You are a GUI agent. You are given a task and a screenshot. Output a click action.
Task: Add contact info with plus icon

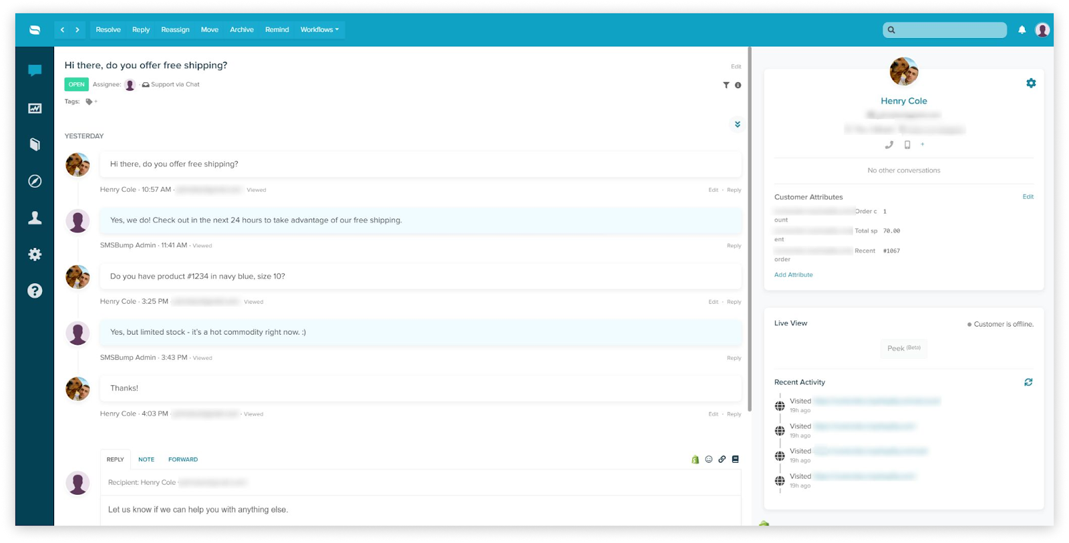pos(923,144)
